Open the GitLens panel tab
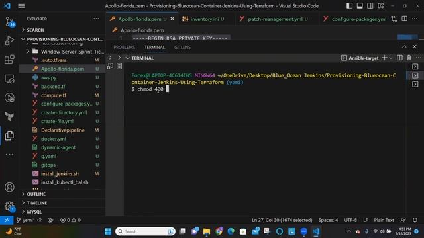This screenshot has height=238, width=424. (x=183, y=47)
